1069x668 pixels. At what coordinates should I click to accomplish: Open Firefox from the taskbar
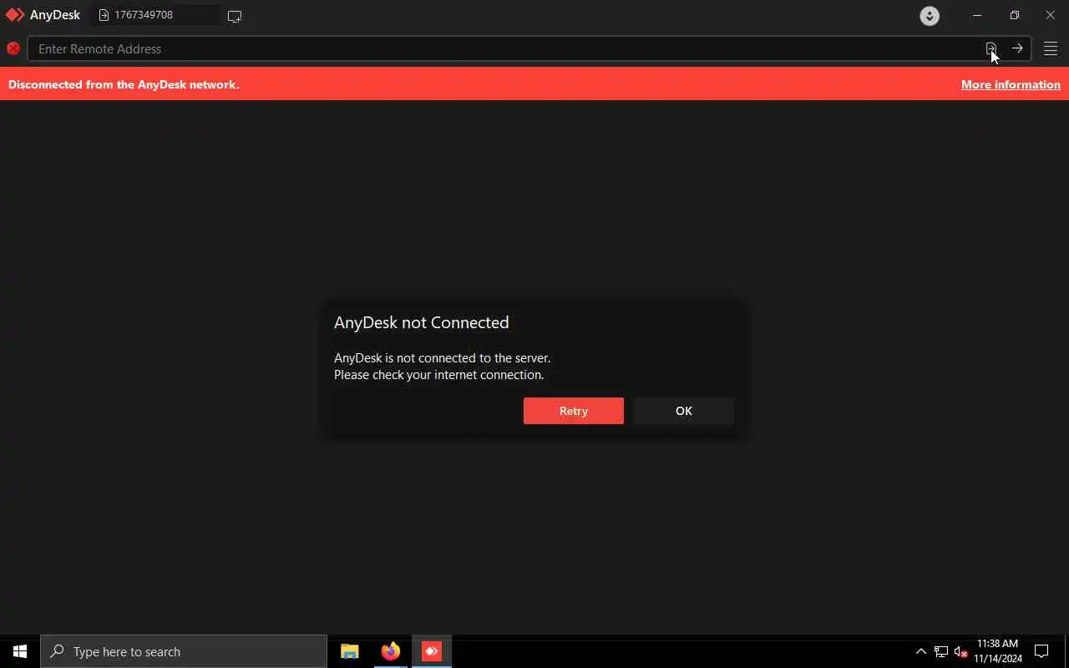point(391,651)
